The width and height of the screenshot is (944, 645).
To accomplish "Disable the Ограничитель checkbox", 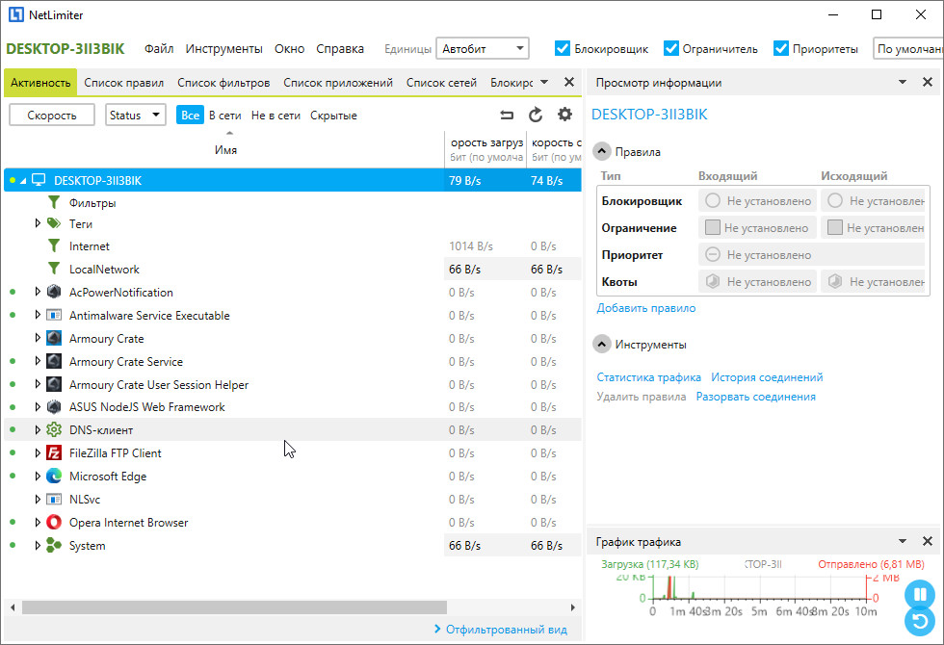I will (x=672, y=49).
